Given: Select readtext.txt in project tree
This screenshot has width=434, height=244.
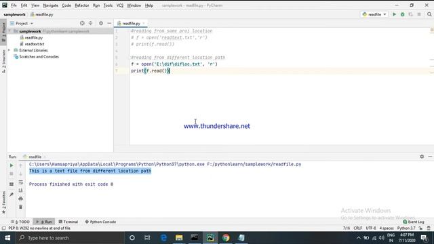Looking at the screenshot, I should tap(32, 44).
